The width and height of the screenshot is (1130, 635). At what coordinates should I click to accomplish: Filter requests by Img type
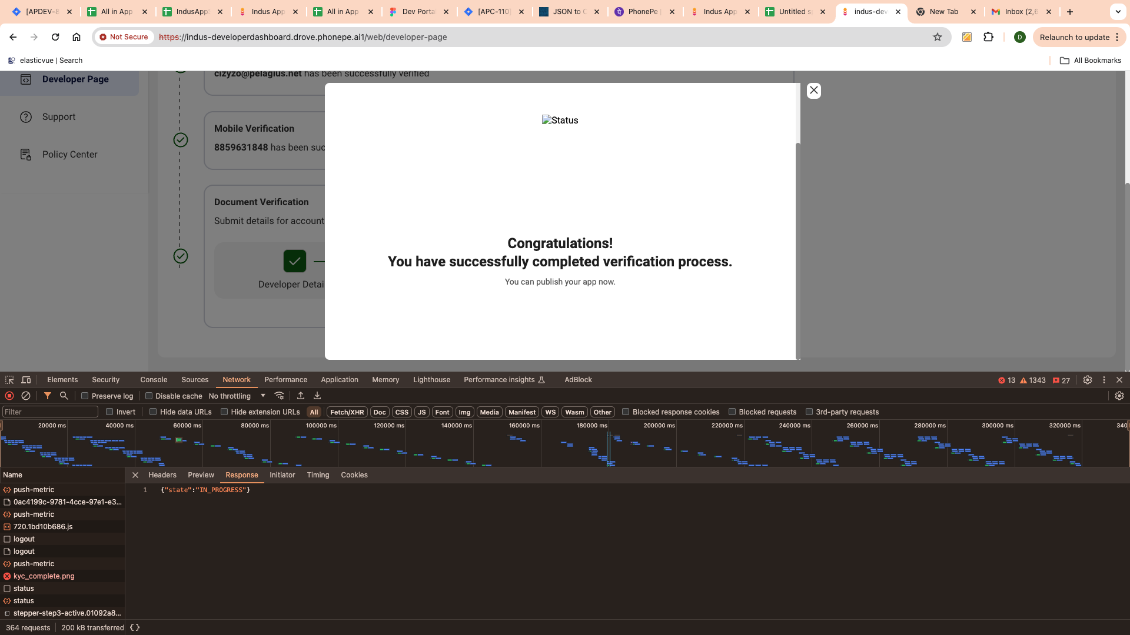[464, 412]
